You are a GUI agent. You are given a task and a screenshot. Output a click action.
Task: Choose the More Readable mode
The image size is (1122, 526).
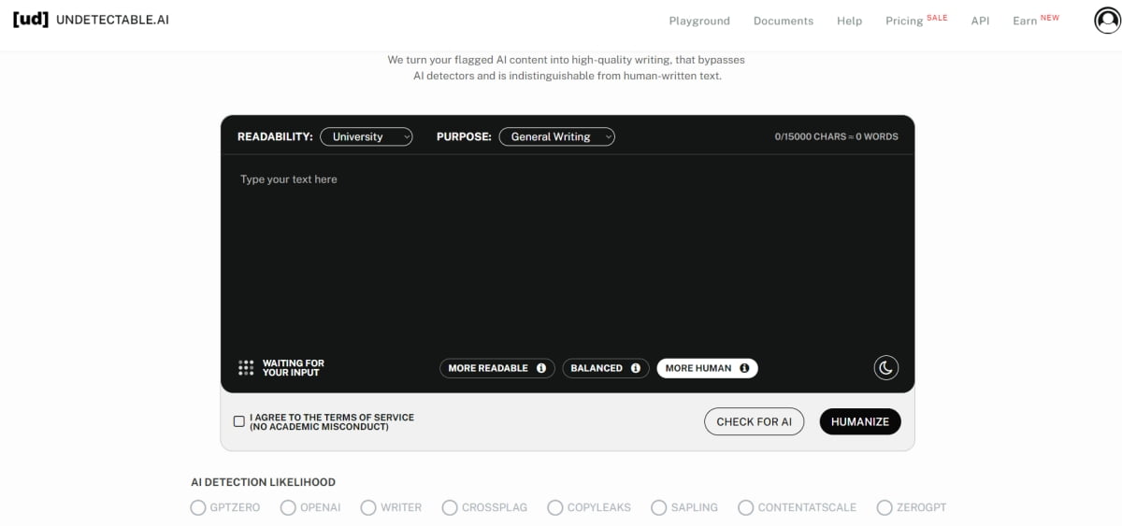point(497,368)
